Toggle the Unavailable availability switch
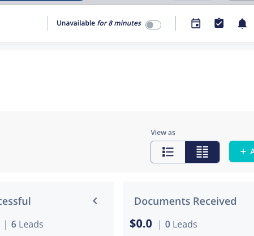The width and height of the screenshot is (254, 236). [x=153, y=25]
